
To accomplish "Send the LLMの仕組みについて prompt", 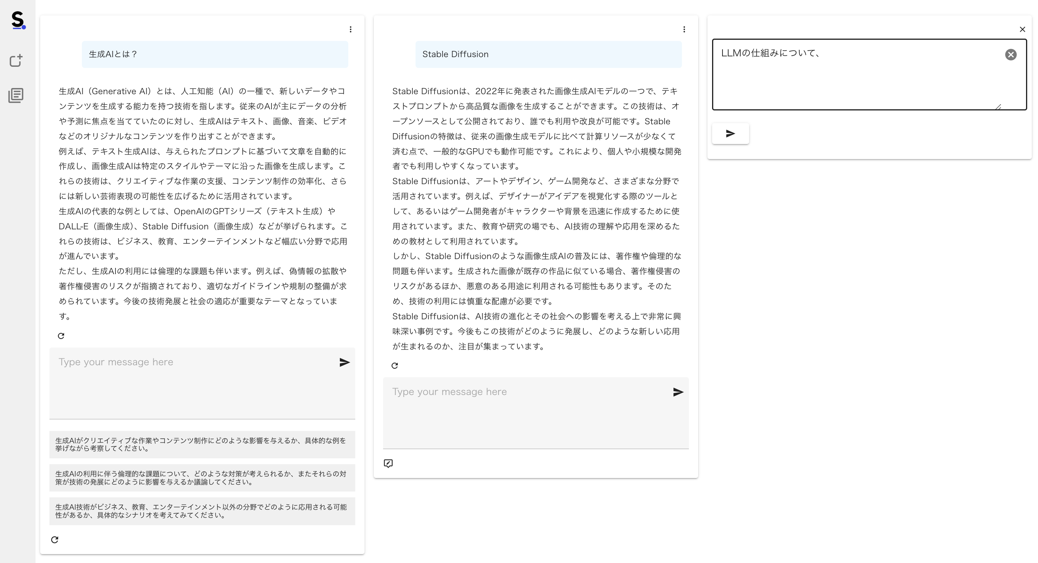I will click(x=730, y=133).
